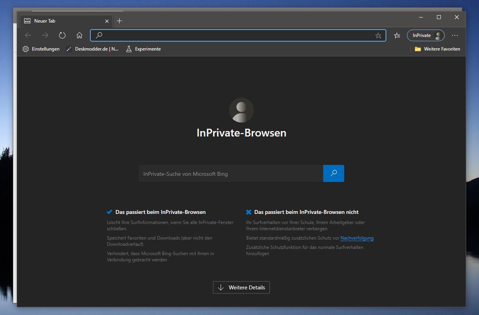Image resolution: width=479 pixels, height=315 pixels.
Task: Click the text about Microsoft Bing-Suchen
Action: pyautogui.click(x=160, y=257)
